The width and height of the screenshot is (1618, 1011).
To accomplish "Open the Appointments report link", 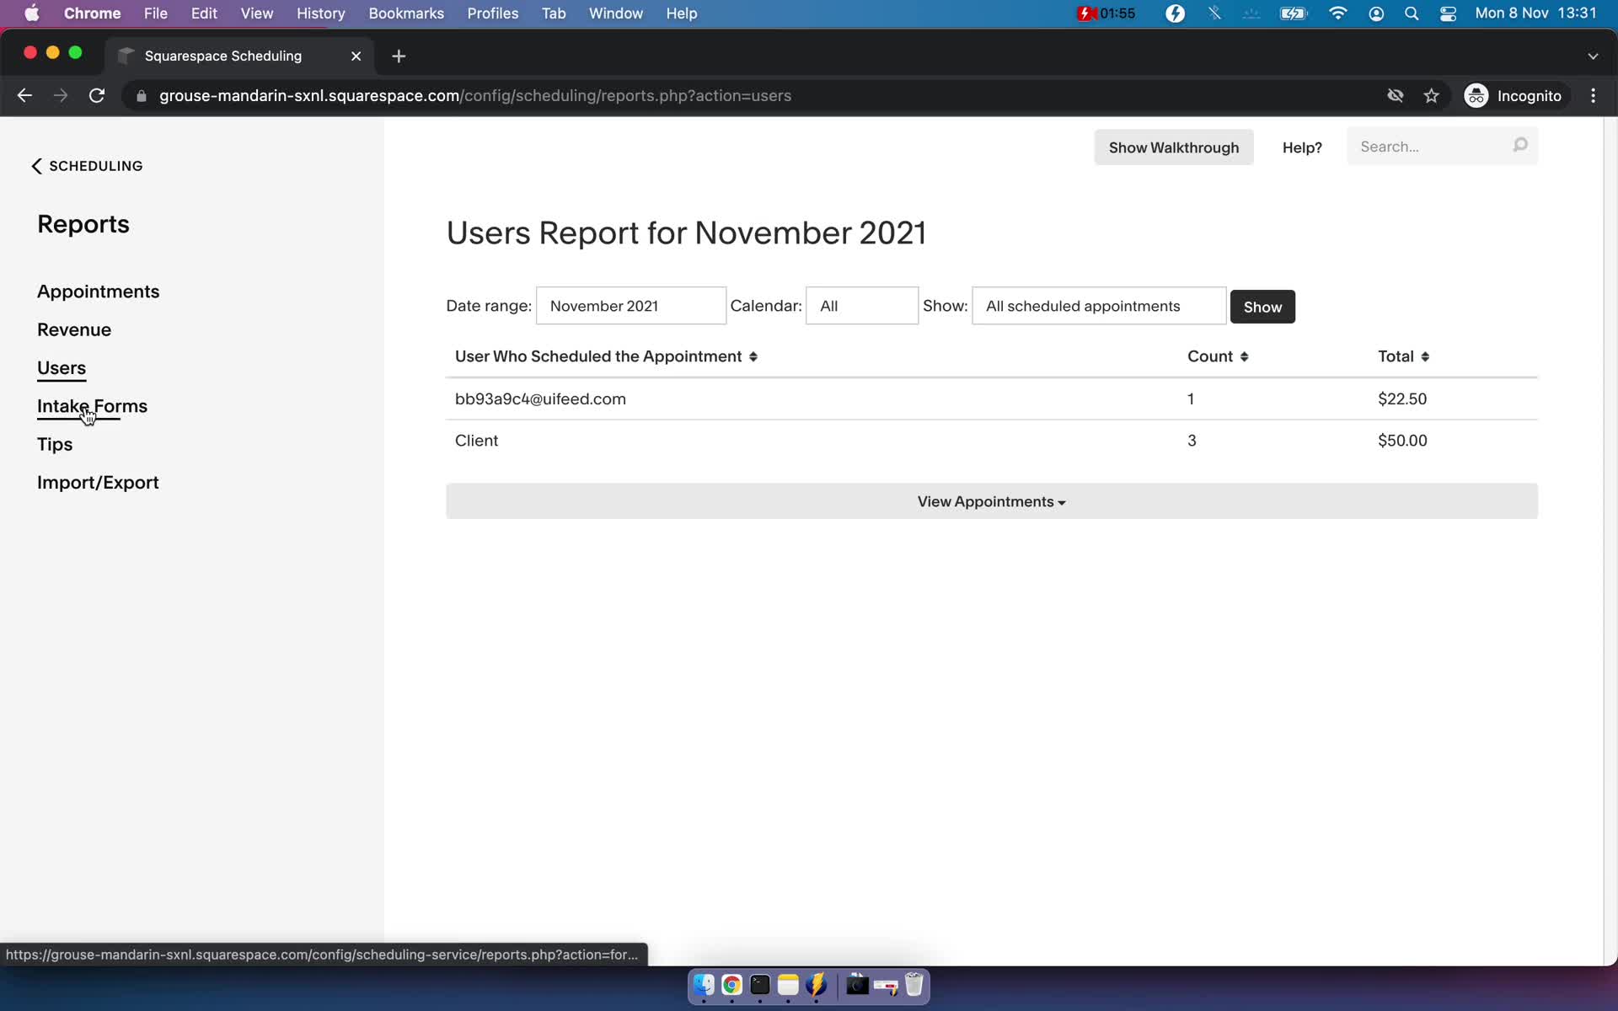I will point(99,292).
